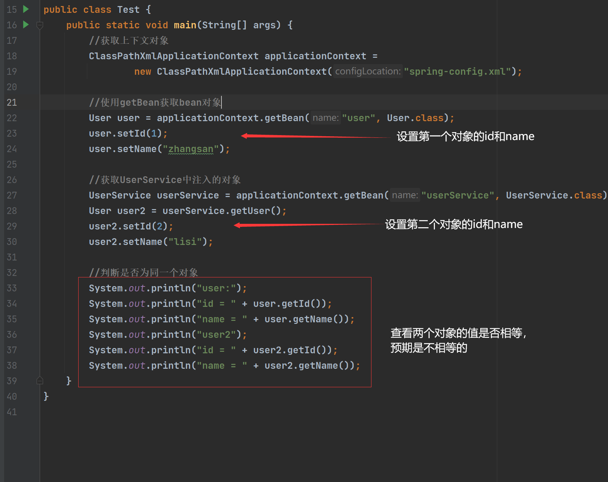Click user2.getId() call on line 37
This screenshot has height=482, width=608.
click(x=292, y=350)
